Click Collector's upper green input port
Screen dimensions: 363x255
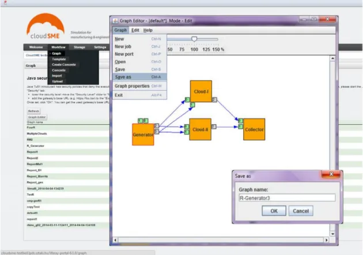pyautogui.click(x=240, y=121)
